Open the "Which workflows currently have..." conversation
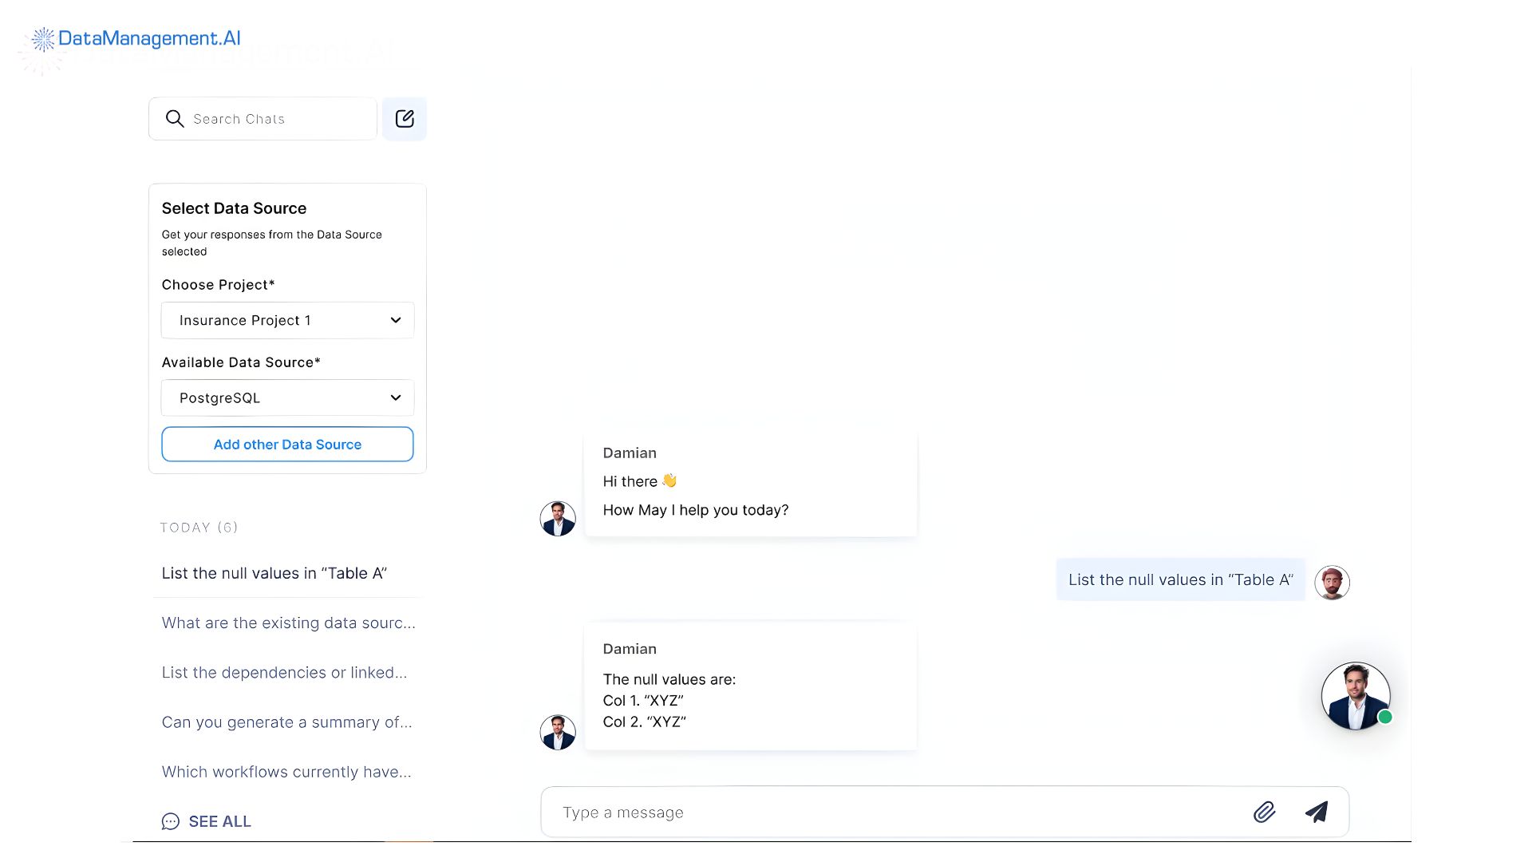Viewport: 1532px width, 862px height. click(x=286, y=772)
